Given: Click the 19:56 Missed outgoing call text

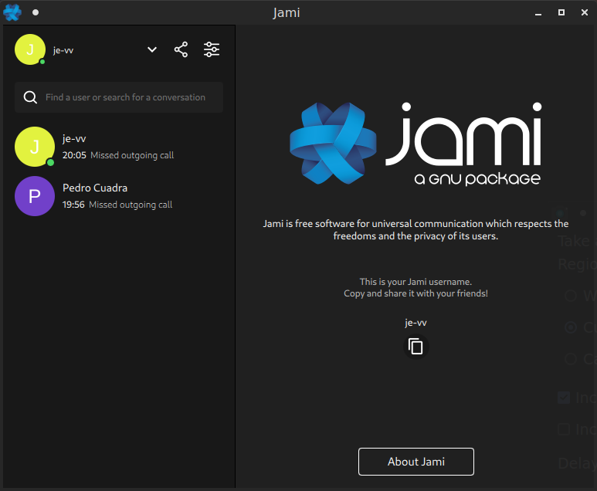Looking at the screenshot, I should click(x=117, y=205).
